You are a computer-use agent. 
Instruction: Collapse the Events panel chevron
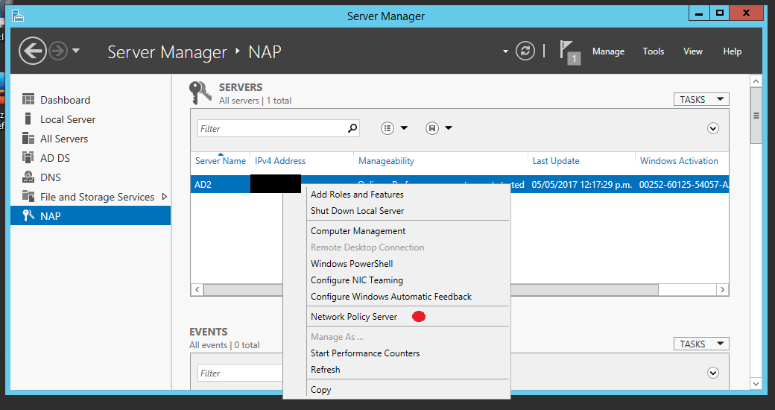(712, 373)
